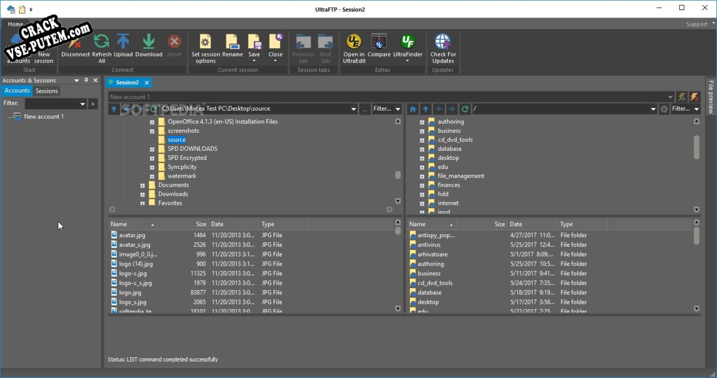Open the local path dropdown

coord(354,109)
